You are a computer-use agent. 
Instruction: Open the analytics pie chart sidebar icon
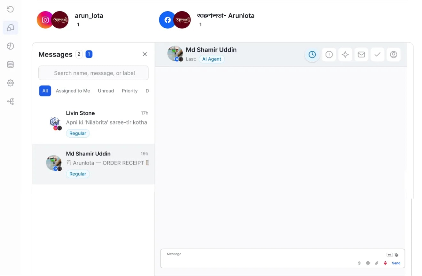pos(10,46)
